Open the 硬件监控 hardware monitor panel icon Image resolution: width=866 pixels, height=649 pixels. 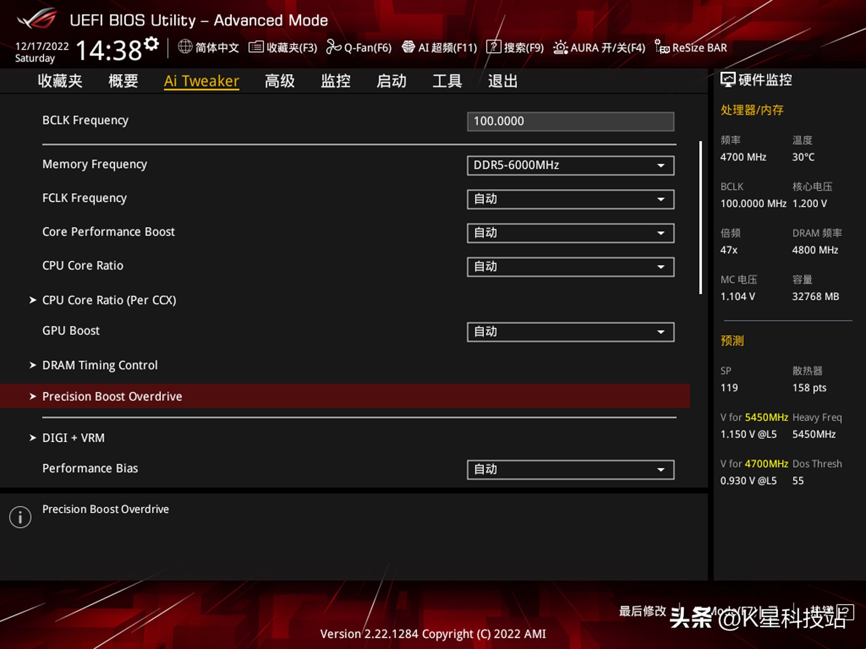pyautogui.click(x=727, y=80)
